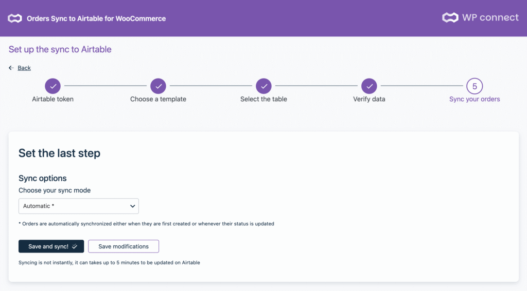The image size is (527, 291).
Task: Click the WP connect brand text
Action: tap(490, 17)
